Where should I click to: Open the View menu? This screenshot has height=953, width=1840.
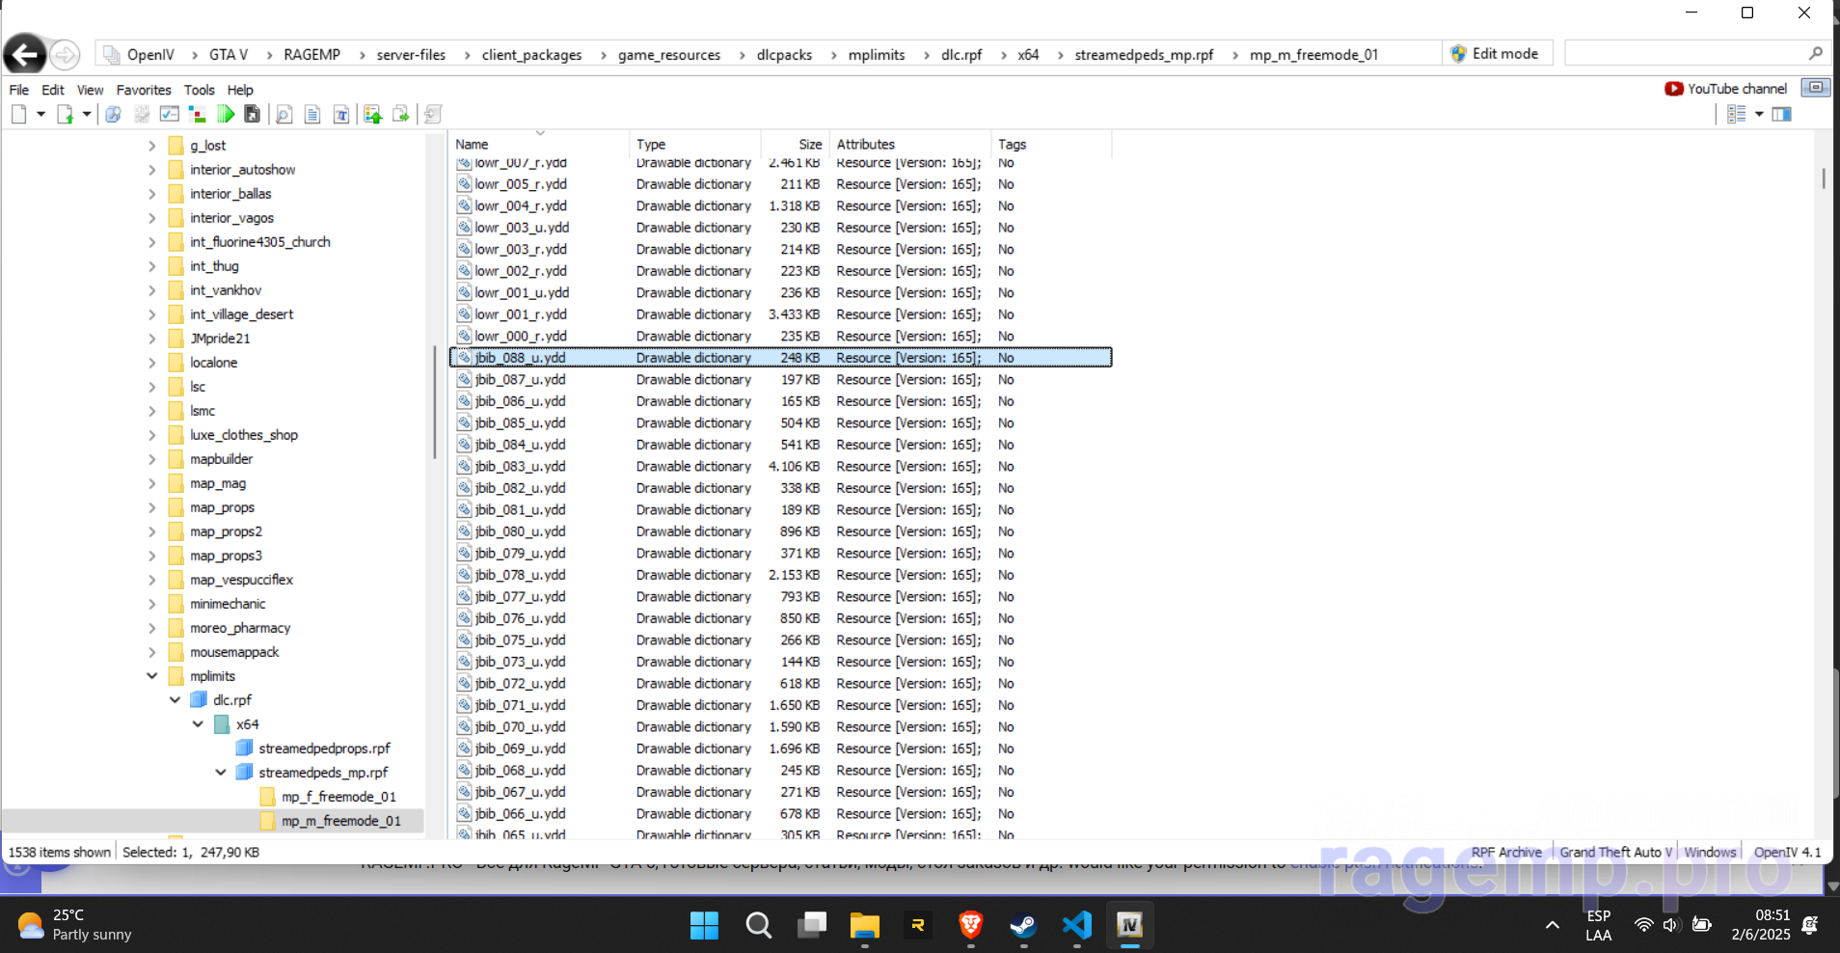click(x=90, y=90)
